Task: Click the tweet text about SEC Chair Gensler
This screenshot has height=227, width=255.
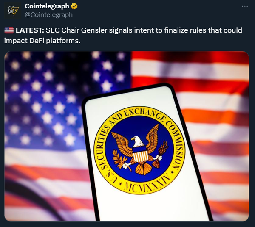Action: pos(123,36)
